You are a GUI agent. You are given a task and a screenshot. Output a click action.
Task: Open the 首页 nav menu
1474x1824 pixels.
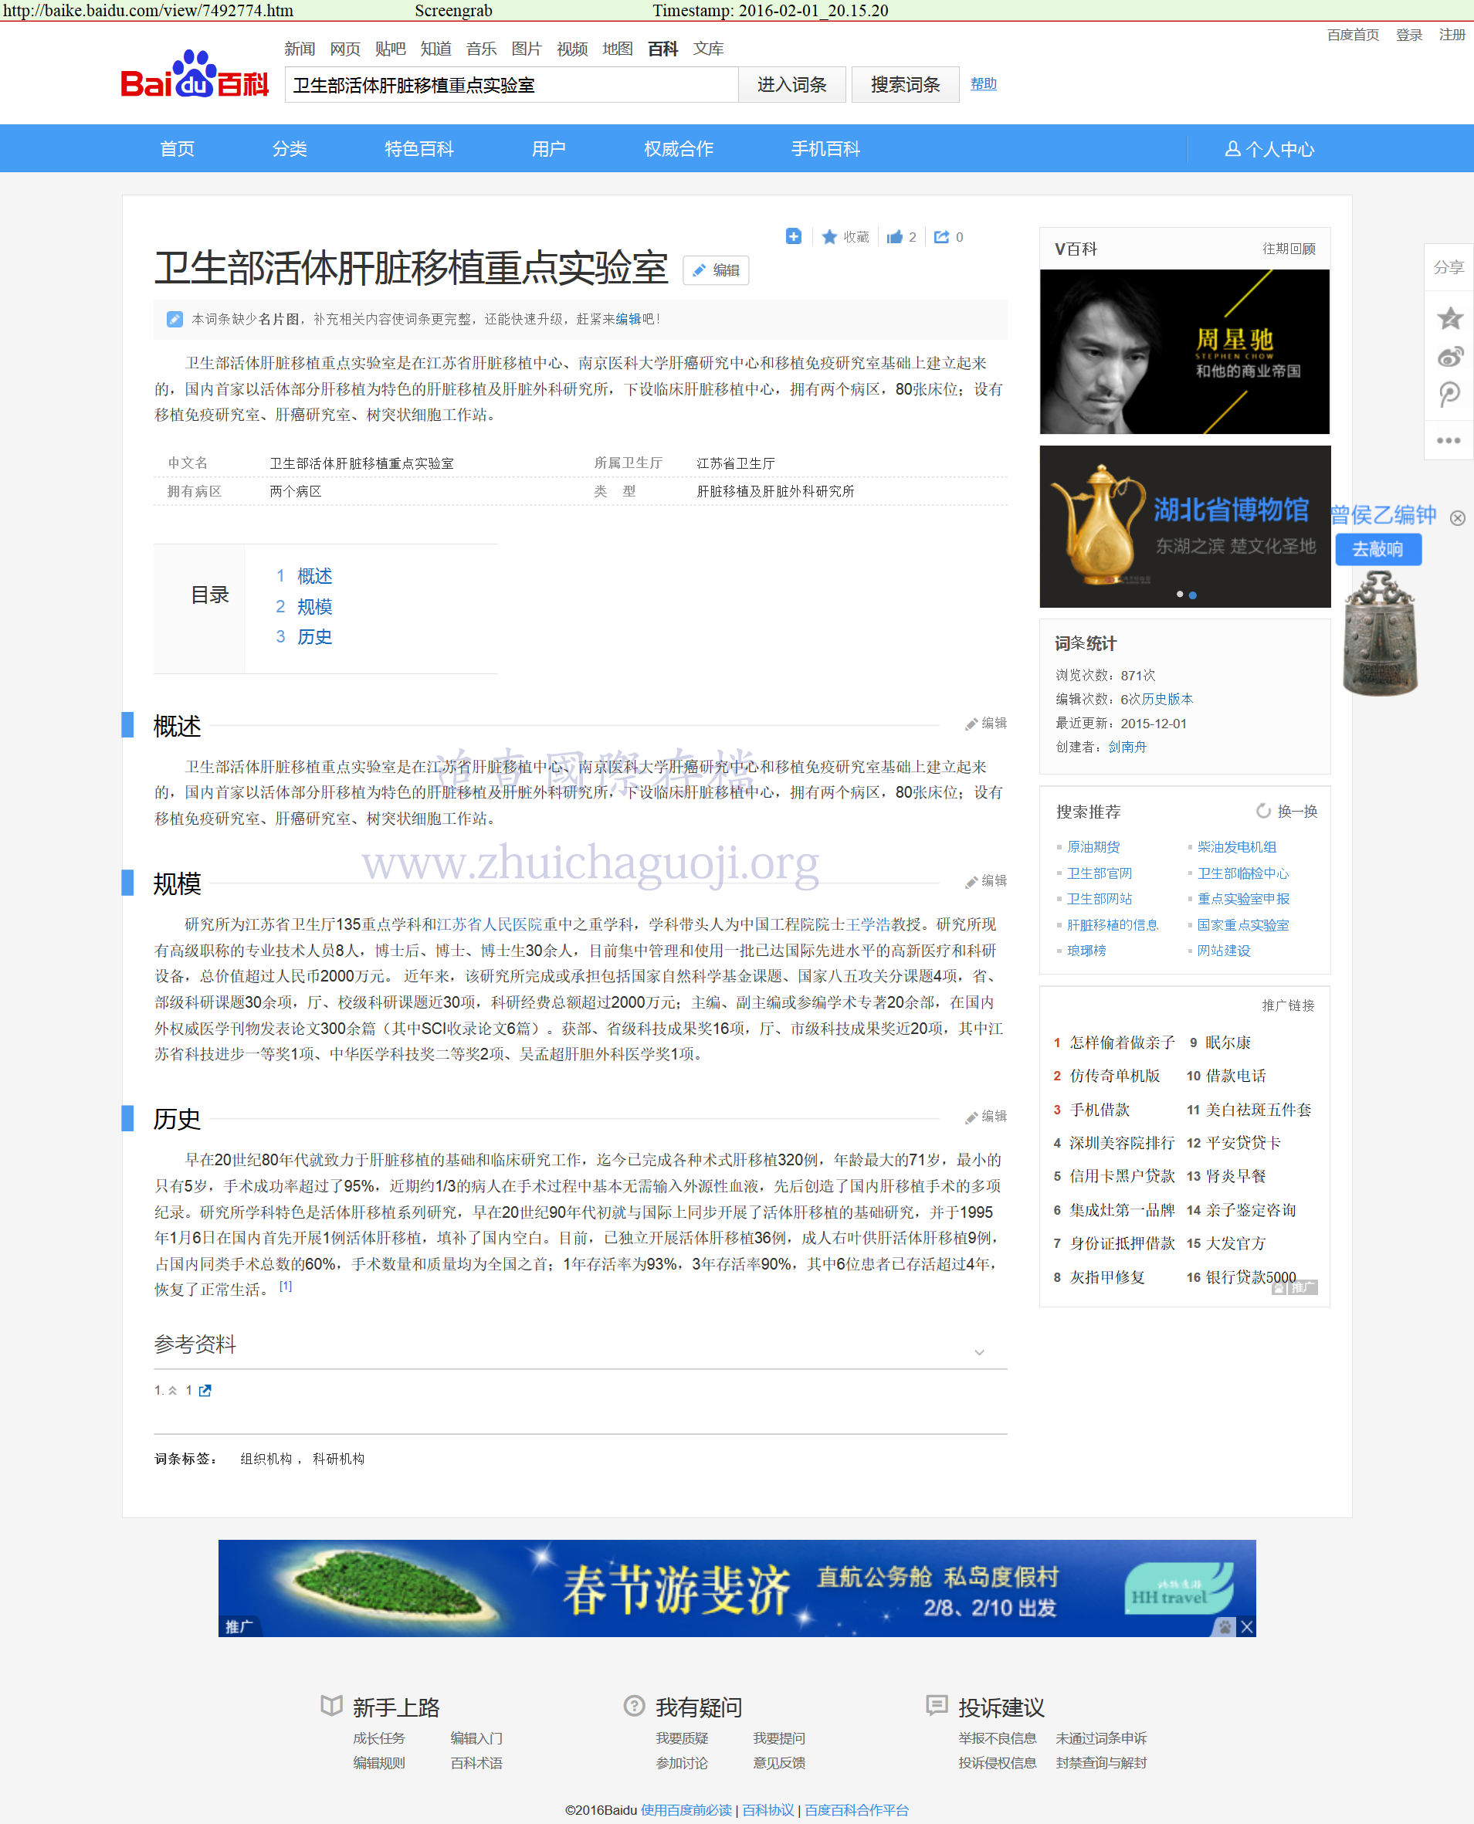[178, 148]
